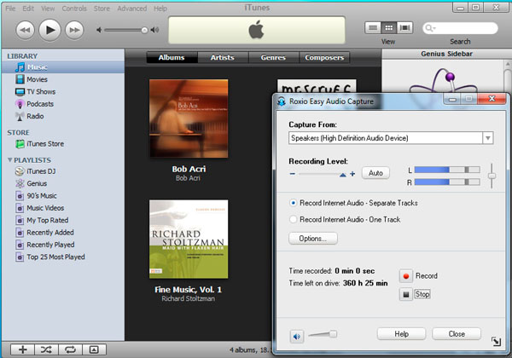Click the add playlist plus button
Image resolution: width=512 pixels, height=358 pixels.
tap(22, 349)
